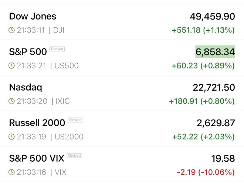This screenshot has height=185, width=244.
Task: Click the DJI ticker symbol
Action: click(59, 30)
